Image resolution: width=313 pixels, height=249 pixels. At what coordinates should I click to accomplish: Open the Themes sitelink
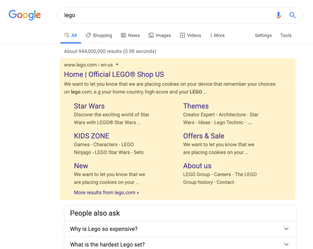point(196,106)
